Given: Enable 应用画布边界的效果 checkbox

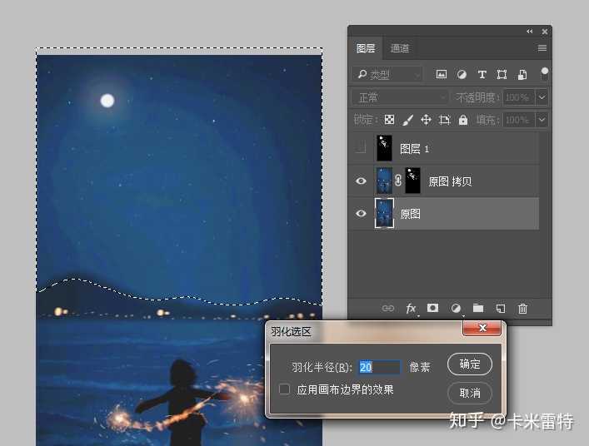Looking at the screenshot, I should [x=284, y=389].
